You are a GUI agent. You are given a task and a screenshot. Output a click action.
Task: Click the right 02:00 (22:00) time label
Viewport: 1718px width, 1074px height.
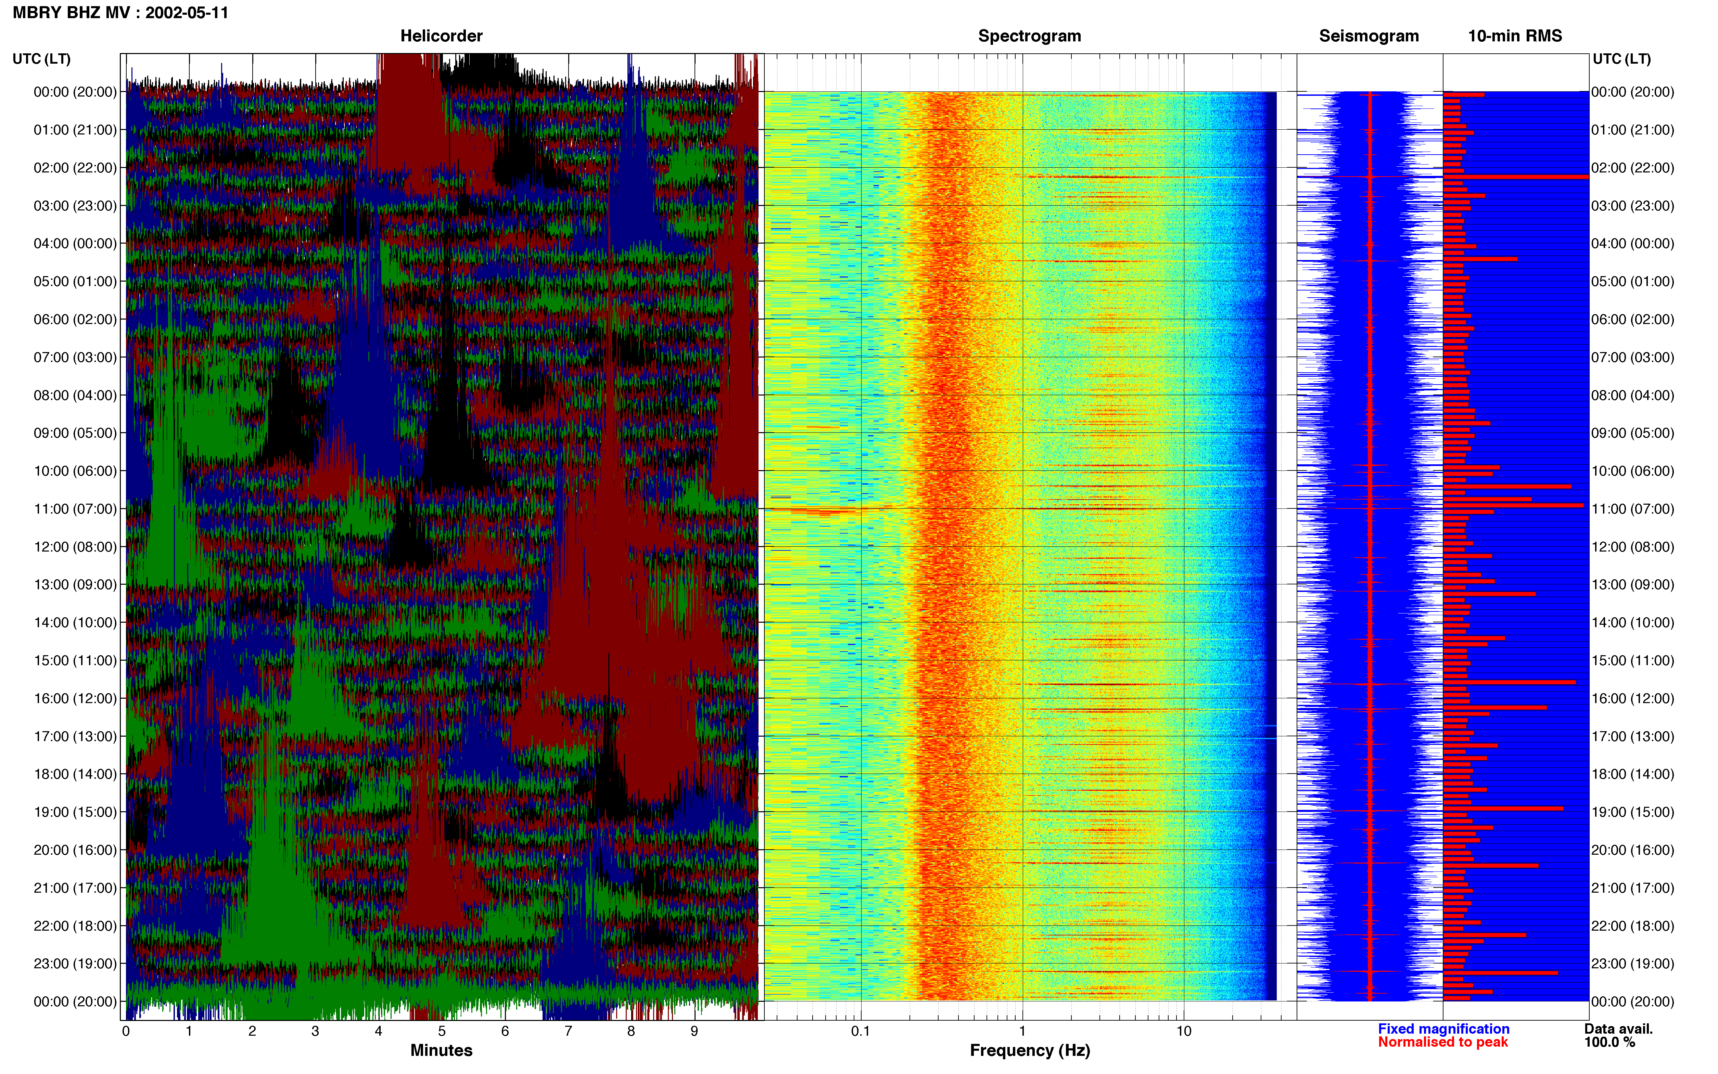[x=1633, y=168]
